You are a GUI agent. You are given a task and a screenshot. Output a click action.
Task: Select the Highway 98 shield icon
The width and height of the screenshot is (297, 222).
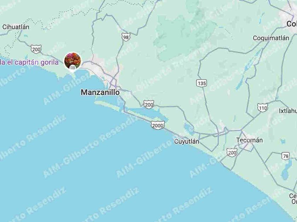tap(126, 37)
